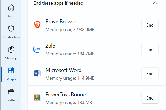Open the Storage pie chart icon
Image resolution: width=166 pixels, height=110 pixels.
(x=11, y=50)
